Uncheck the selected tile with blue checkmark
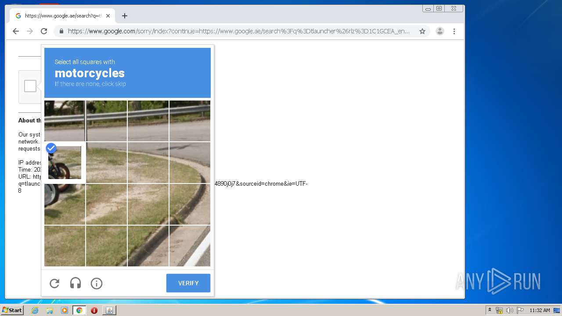The width and height of the screenshot is (562, 316). (65, 162)
